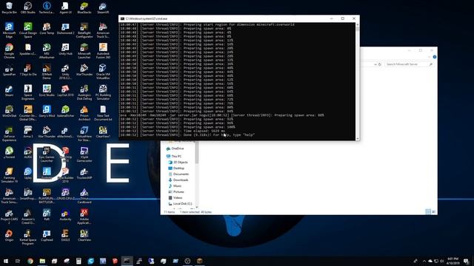The height and width of the screenshot is (266, 474).
Task: Open the Raft desktop shortcut
Action: pos(47,215)
